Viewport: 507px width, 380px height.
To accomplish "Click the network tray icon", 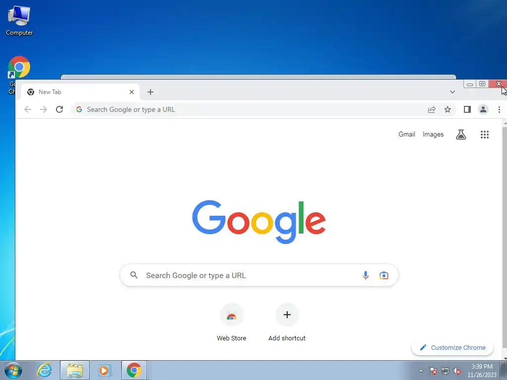I will pos(445,371).
